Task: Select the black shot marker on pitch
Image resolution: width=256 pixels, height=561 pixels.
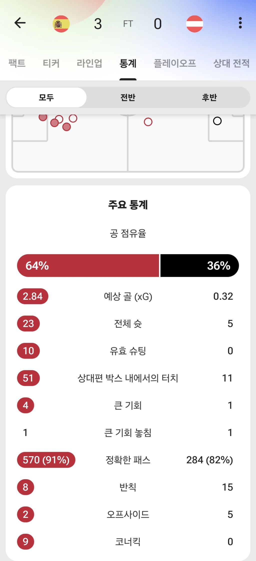Action: tap(217, 121)
